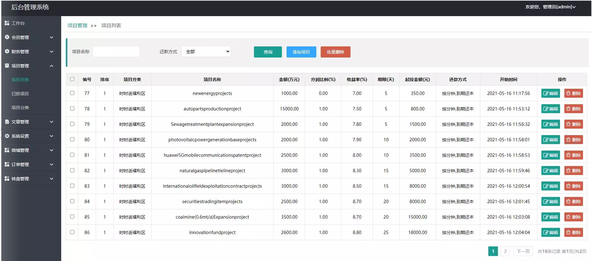This screenshot has height=261, width=592.
Task: Click the 项目名称 search input field
Action: 116,52
